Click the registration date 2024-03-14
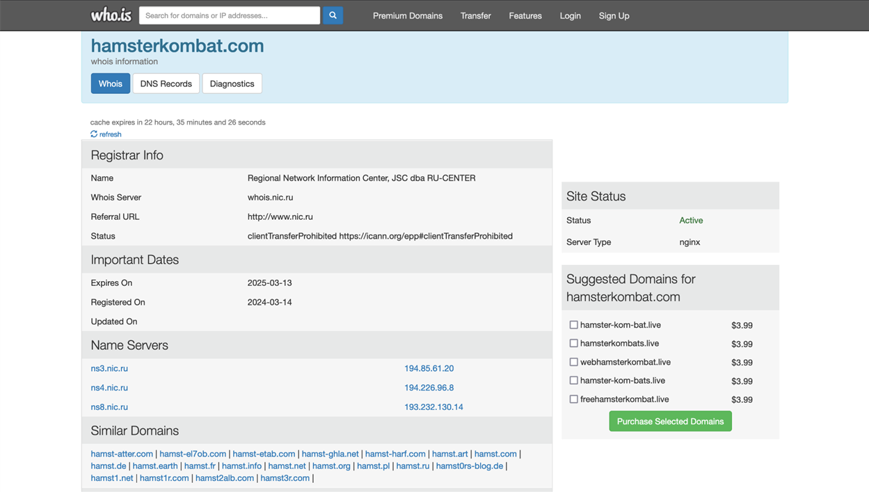869x492 pixels. pyautogui.click(x=270, y=303)
